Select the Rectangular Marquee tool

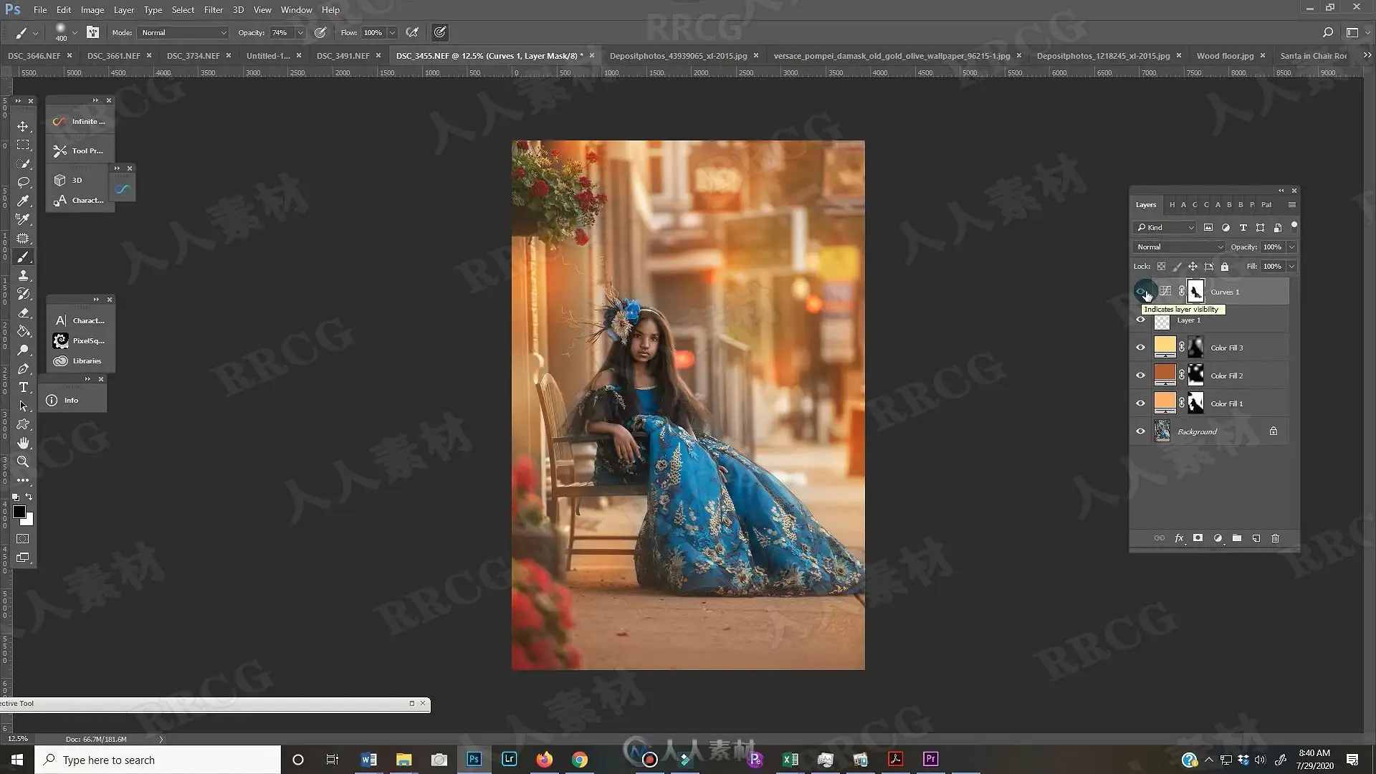[x=23, y=145]
